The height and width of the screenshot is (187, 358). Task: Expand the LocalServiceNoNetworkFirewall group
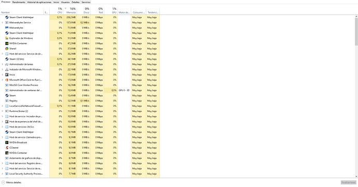pyautogui.click(x=2, y=106)
